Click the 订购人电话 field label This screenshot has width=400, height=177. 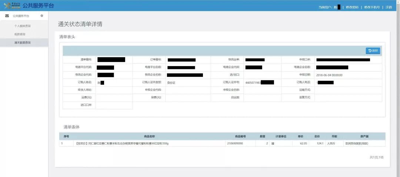pos(304,82)
